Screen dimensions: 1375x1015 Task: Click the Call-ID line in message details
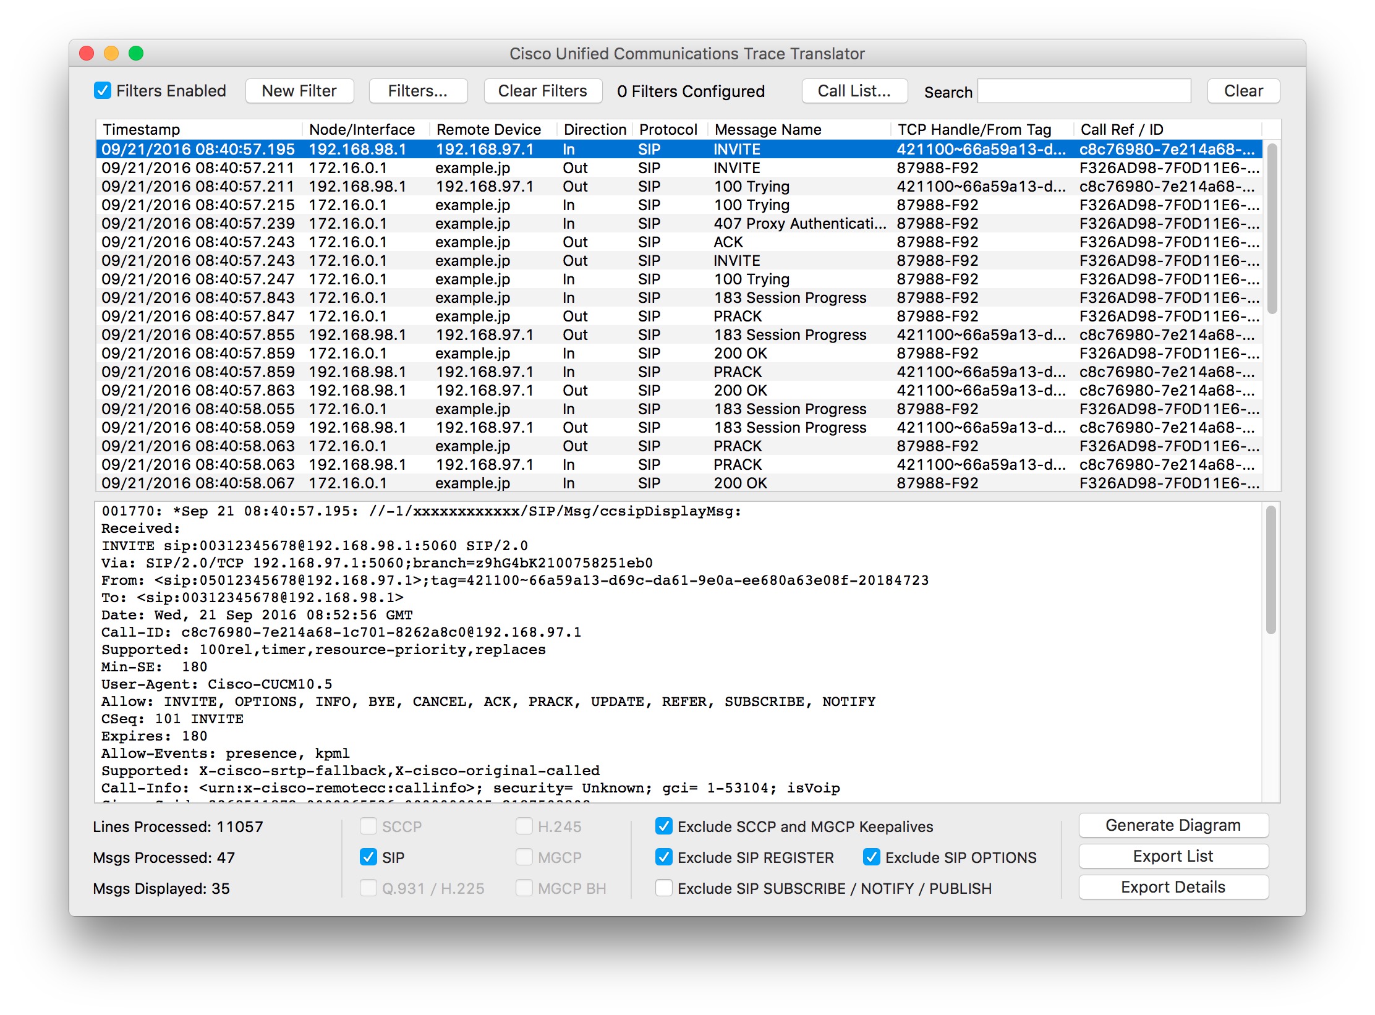tap(341, 632)
